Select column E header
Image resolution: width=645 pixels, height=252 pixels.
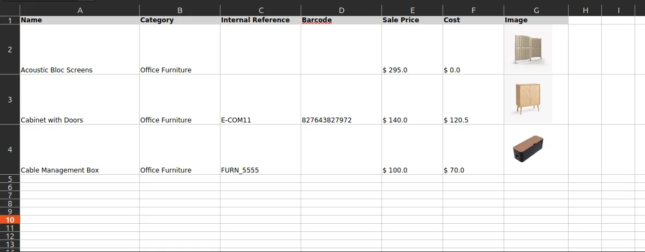[x=412, y=11]
